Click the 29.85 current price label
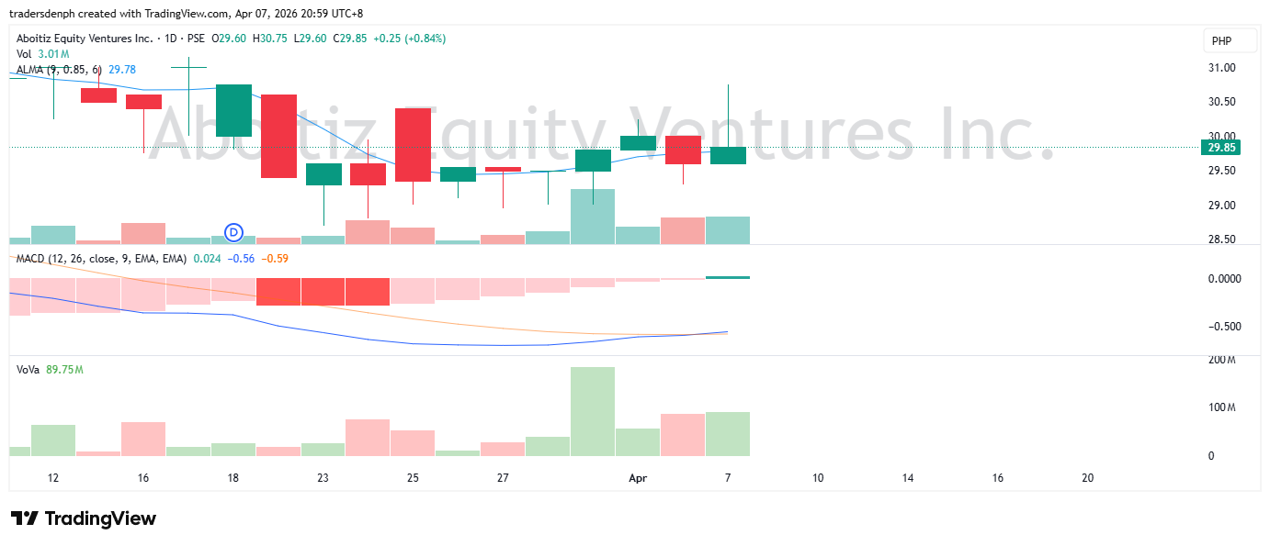 click(x=1220, y=148)
